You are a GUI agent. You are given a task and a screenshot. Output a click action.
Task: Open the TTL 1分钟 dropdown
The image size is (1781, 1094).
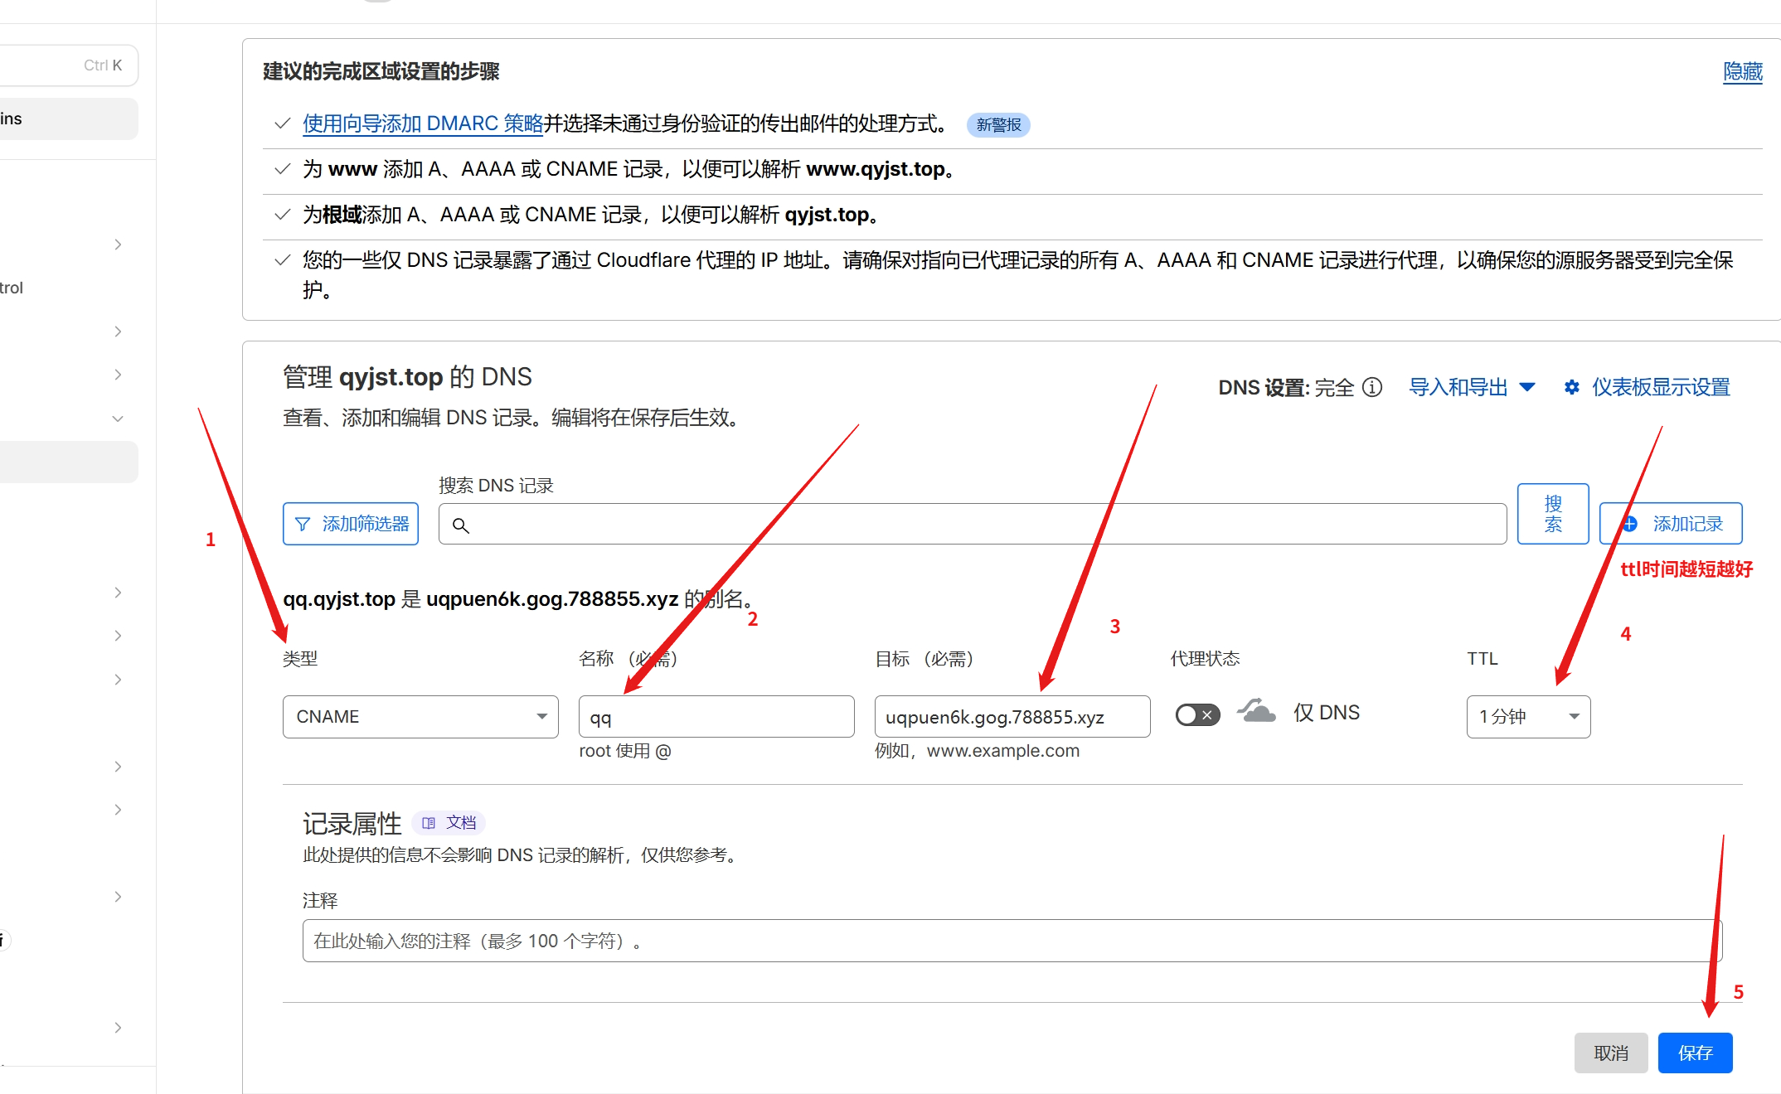point(1528,717)
